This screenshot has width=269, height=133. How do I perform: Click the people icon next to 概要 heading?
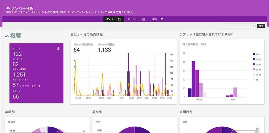click(7, 36)
